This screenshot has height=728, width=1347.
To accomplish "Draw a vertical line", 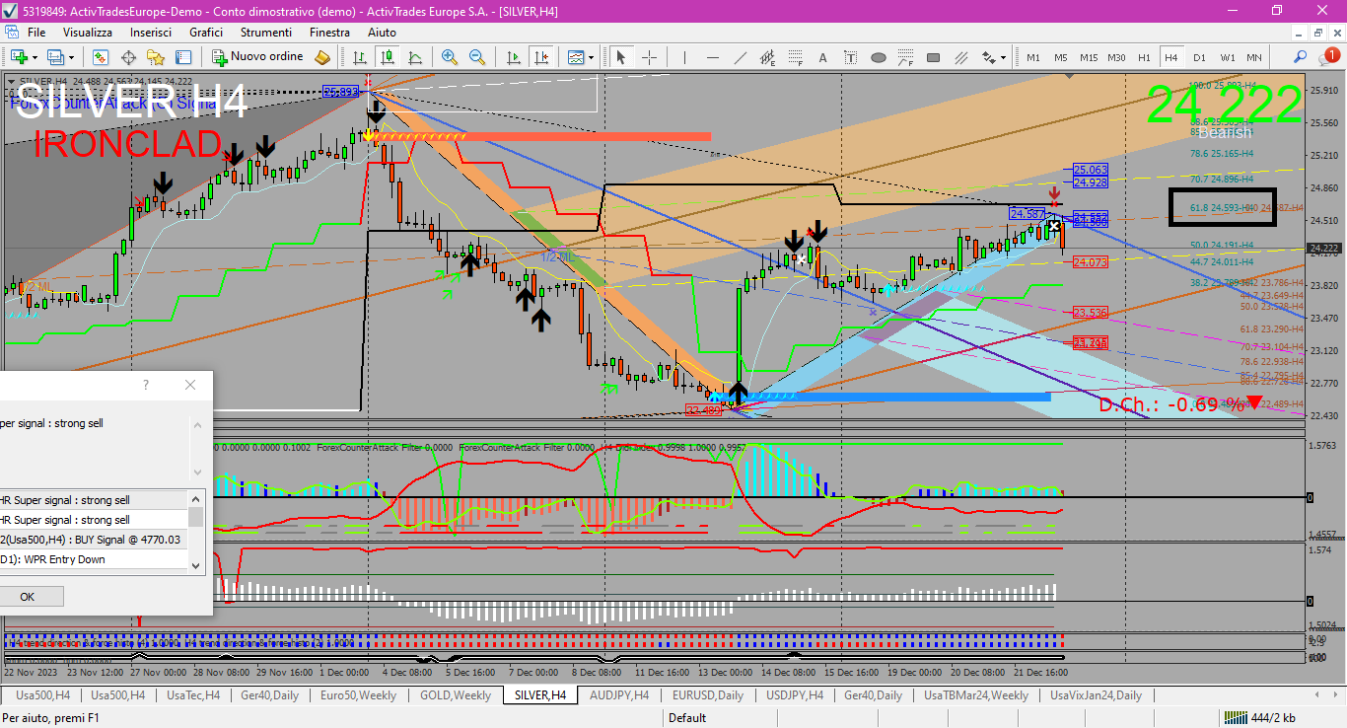I will [684, 57].
